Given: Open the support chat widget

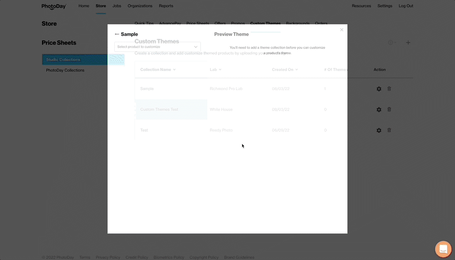Looking at the screenshot, I should coord(443,249).
